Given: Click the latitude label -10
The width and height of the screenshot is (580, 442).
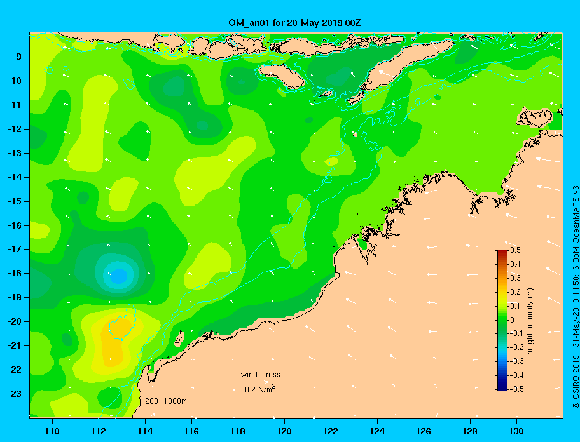Looking at the screenshot, I should tap(17, 81).
